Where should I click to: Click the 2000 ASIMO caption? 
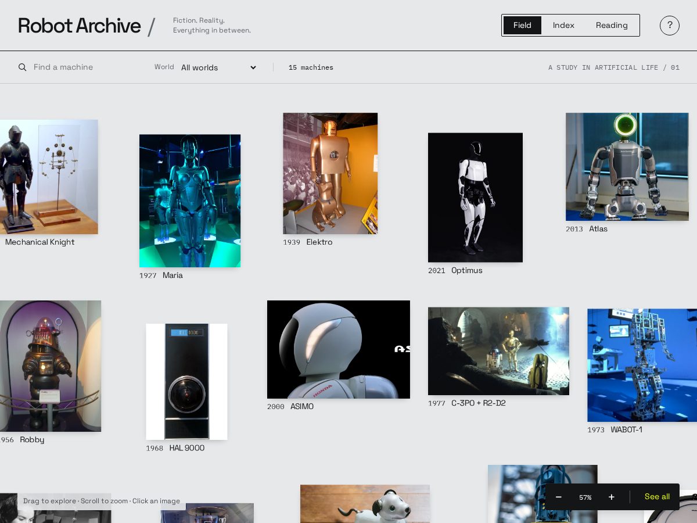pyautogui.click(x=290, y=407)
